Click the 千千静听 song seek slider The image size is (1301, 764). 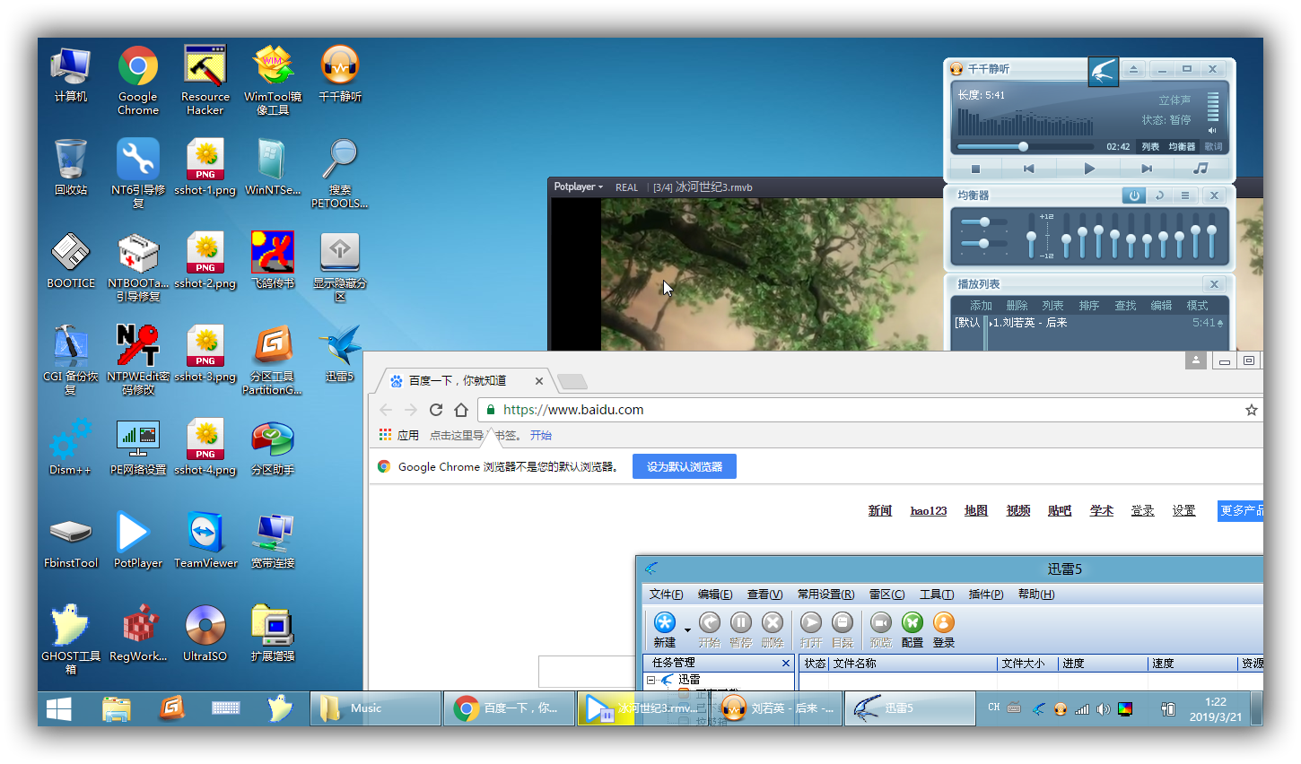click(1025, 146)
